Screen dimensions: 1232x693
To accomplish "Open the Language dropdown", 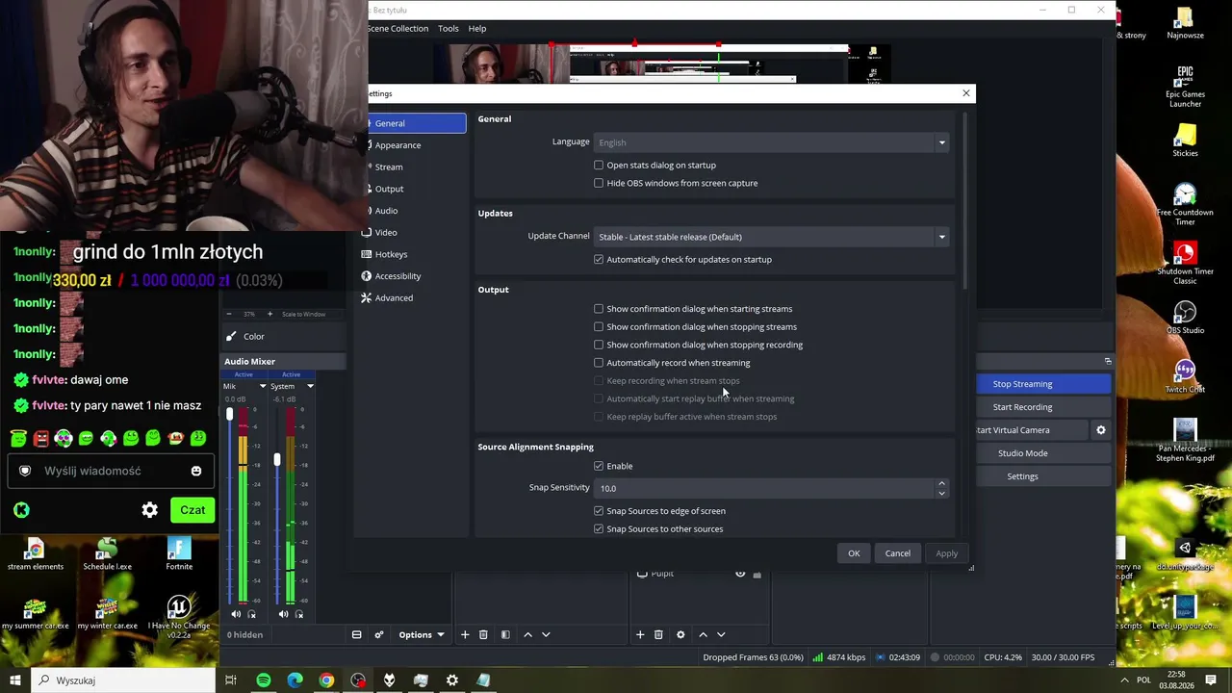I will (x=771, y=142).
